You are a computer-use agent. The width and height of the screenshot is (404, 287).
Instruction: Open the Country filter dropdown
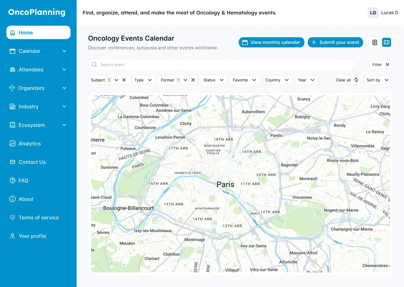pyautogui.click(x=277, y=80)
